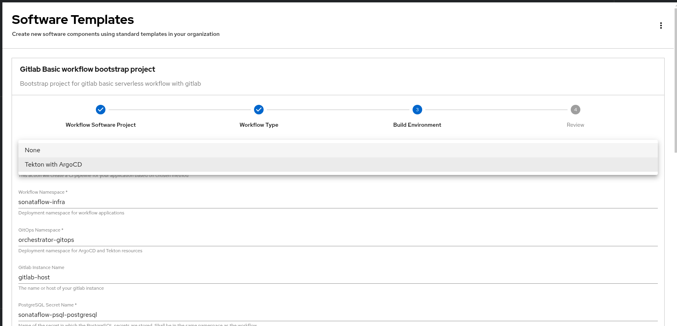Screen dimensions: 677x326
Task: Go to the Workflow Type step label
Action: pyautogui.click(x=259, y=125)
